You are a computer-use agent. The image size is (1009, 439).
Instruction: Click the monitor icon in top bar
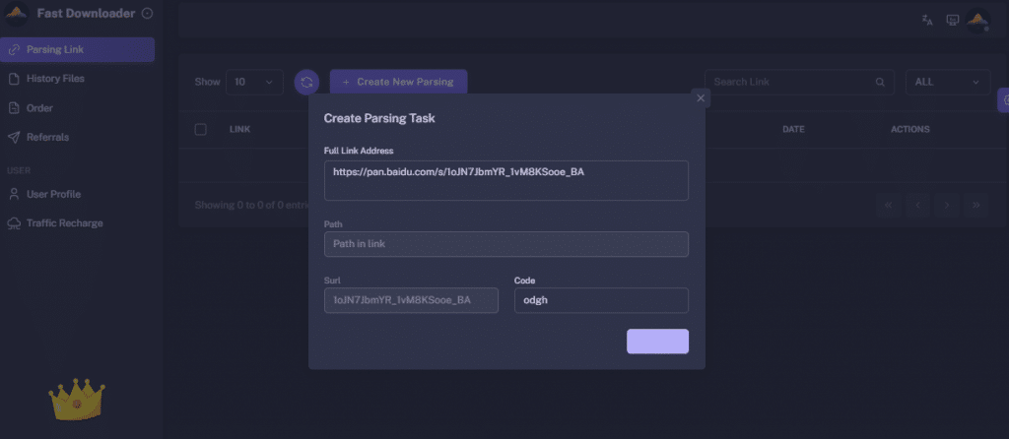(x=953, y=20)
